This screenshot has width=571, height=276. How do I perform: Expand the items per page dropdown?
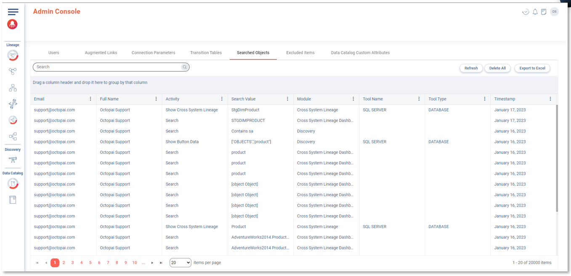coord(180,263)
